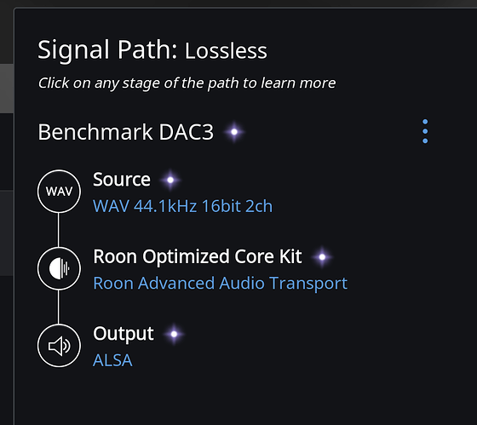Click the quality star beside Roon Optimized Core Kit
Image resolution: width=477 pixels, height=425 pixels.
pos(322,257)
